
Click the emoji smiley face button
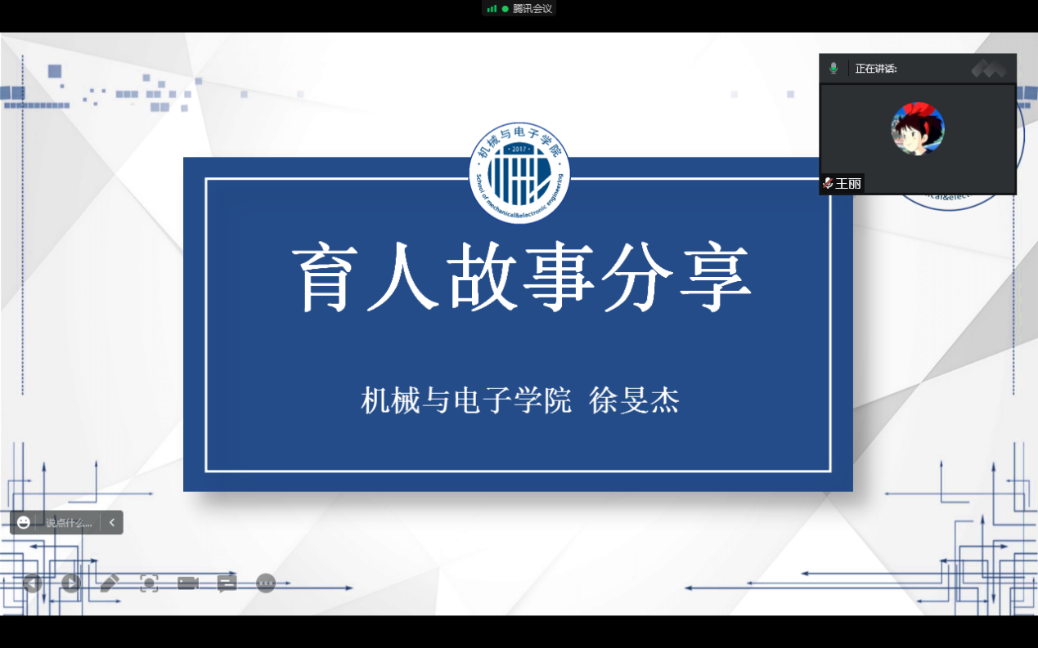point(24,522)
